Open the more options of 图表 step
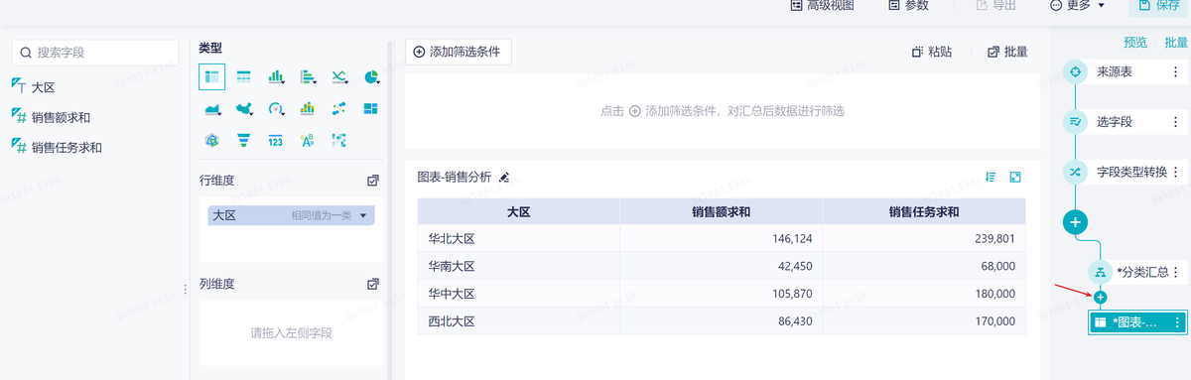Screen dimensions: 1191x380 1177,322
